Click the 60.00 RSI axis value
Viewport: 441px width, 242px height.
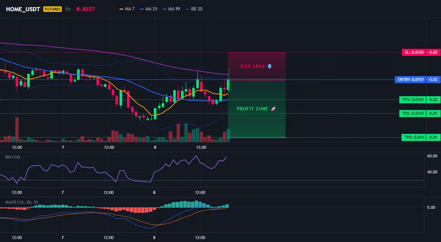click(432, 156)
